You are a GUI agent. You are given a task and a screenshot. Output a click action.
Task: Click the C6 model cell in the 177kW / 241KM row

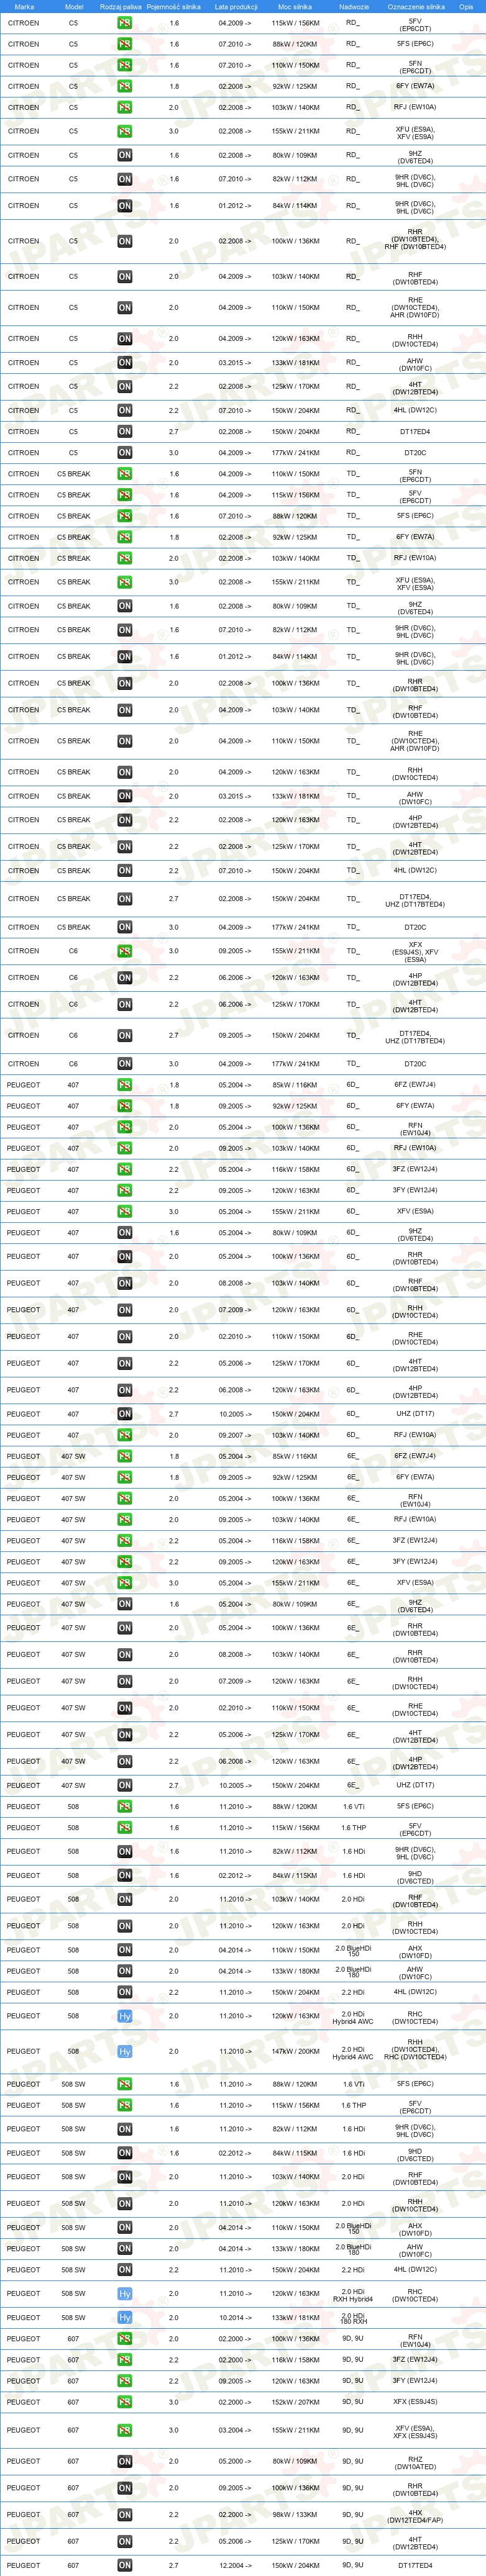73,1064
